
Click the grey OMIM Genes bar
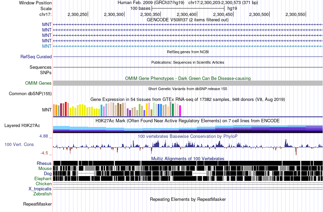[x=188, y=83]
